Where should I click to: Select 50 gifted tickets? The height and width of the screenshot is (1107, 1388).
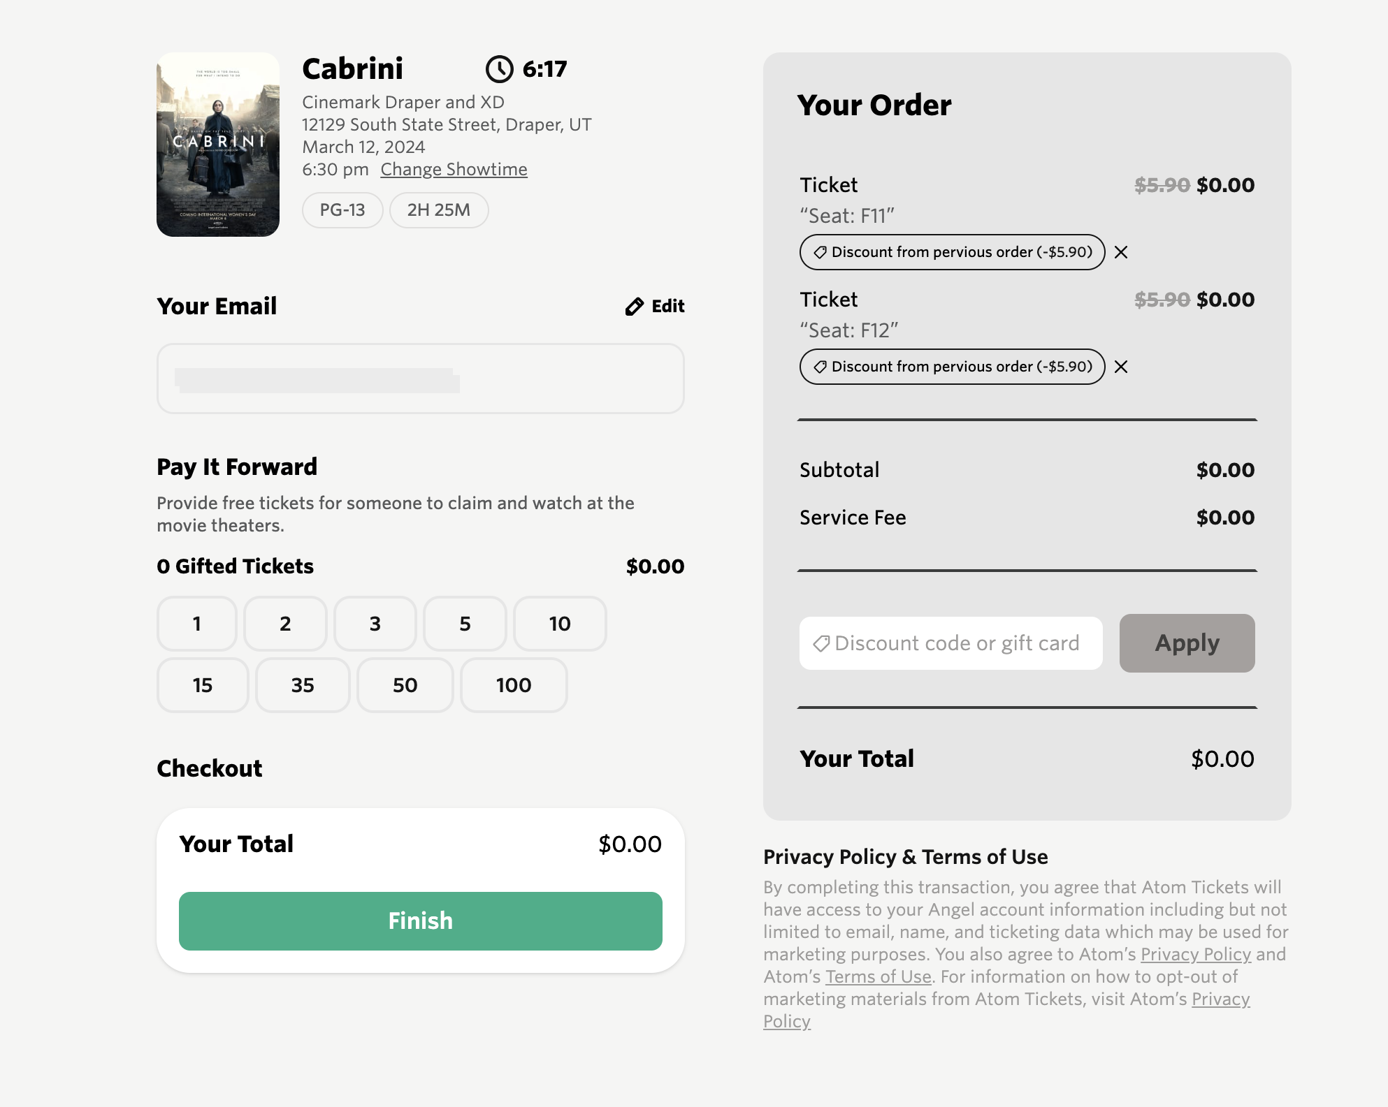coord(405,685)
